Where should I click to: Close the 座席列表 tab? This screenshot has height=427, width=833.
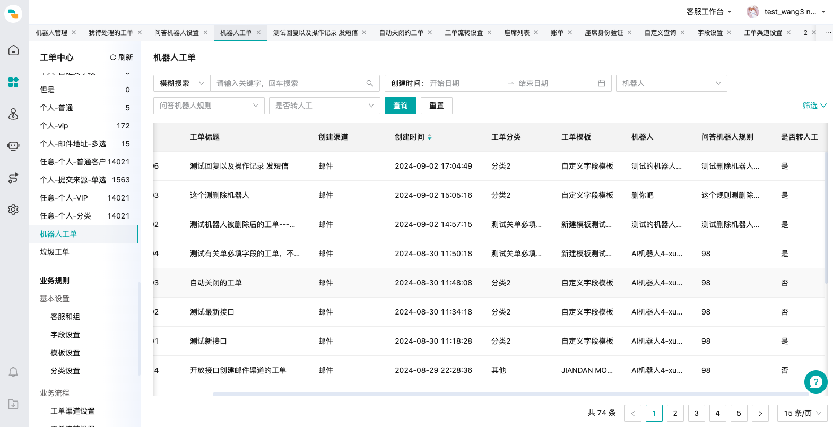pos(536,32)
